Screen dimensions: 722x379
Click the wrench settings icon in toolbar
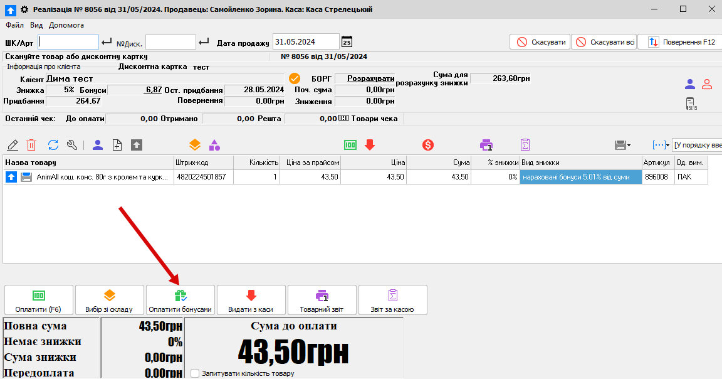coord(72,145)
